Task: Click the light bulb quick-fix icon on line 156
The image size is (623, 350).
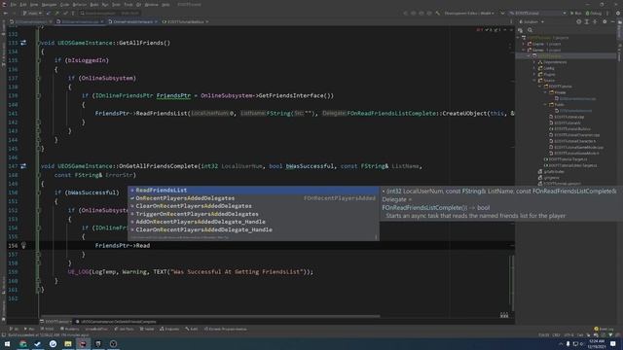Action: 23,246
